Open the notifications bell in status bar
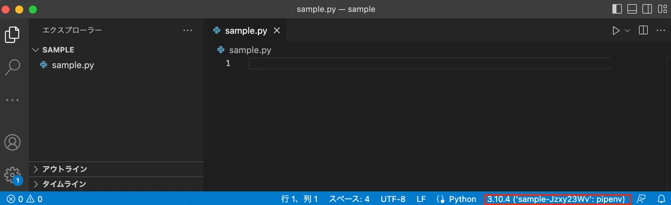The width and height of the screenshot is (671, 205). click(661, 199)
